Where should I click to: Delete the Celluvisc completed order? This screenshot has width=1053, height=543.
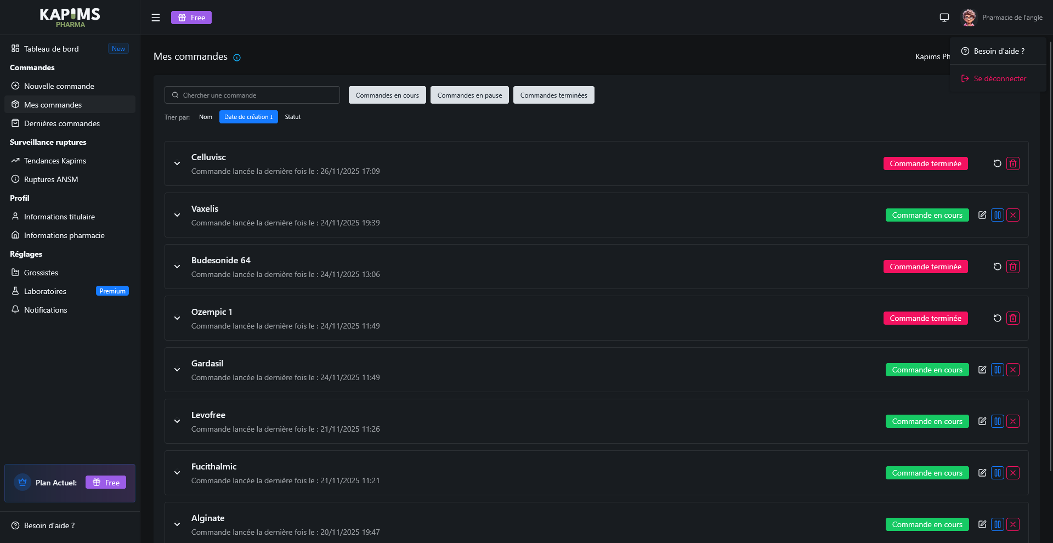point(1013,163)
